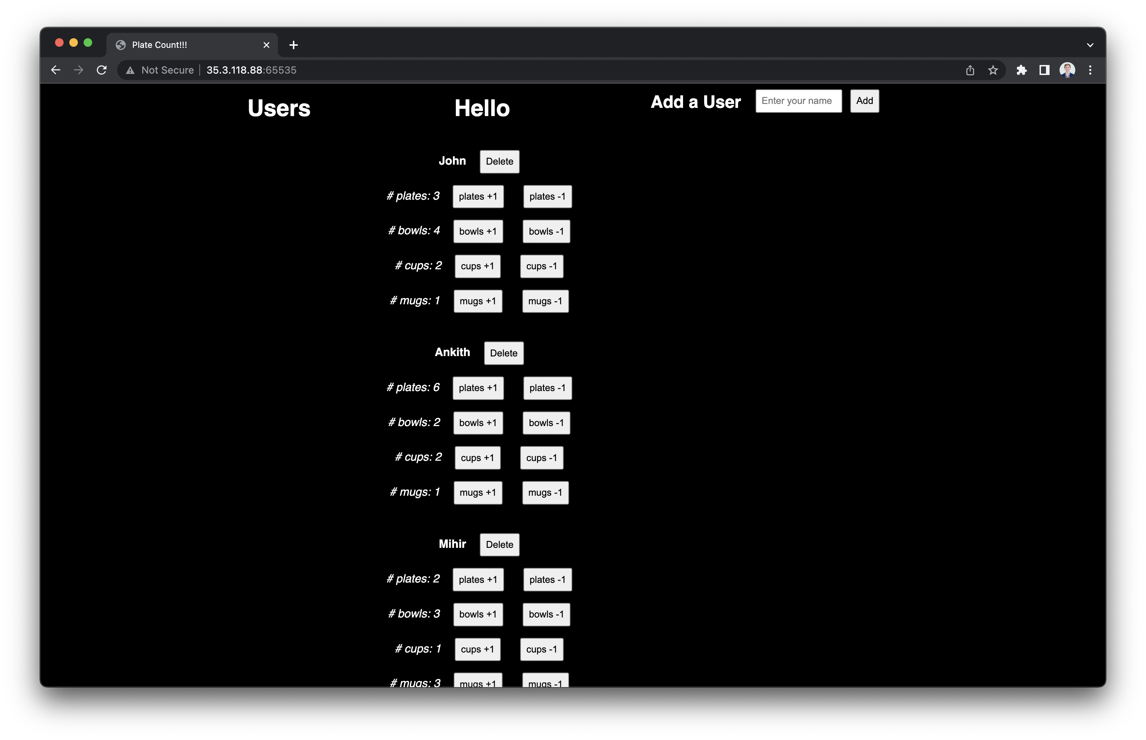Click the bowls +1 button for Ankith

[x=477, y=422]
